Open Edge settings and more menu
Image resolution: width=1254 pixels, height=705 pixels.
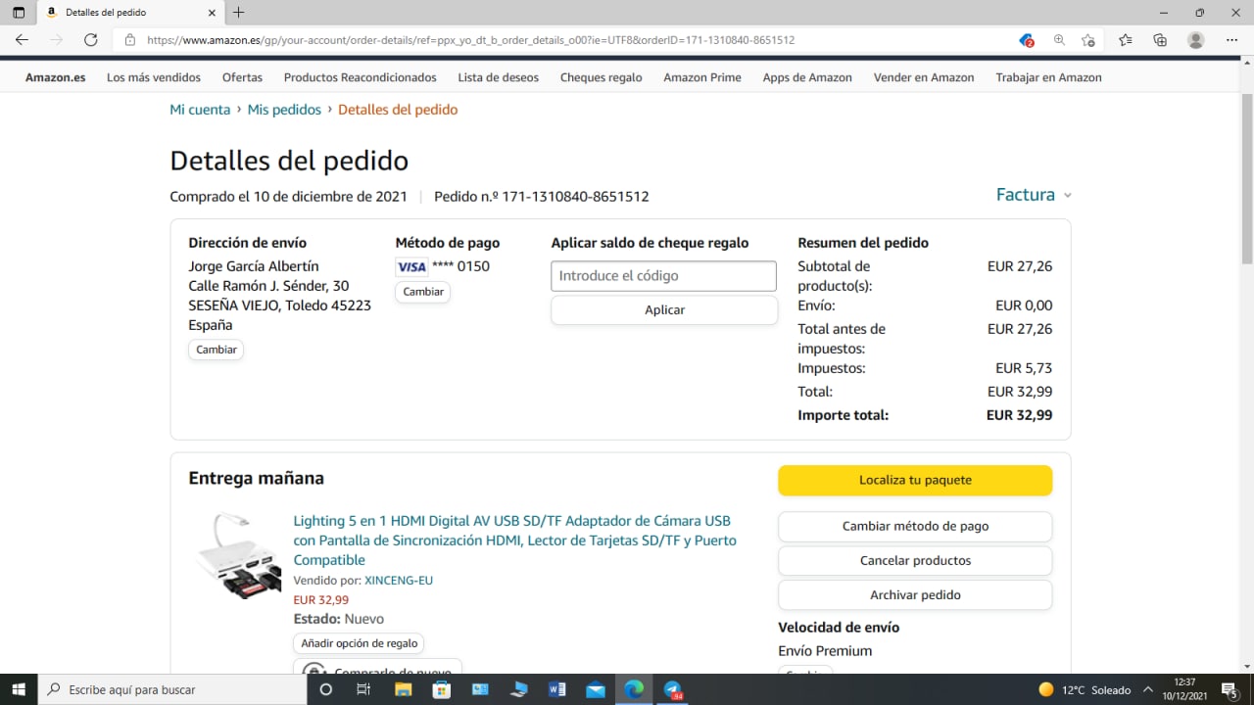(1231, 40)
